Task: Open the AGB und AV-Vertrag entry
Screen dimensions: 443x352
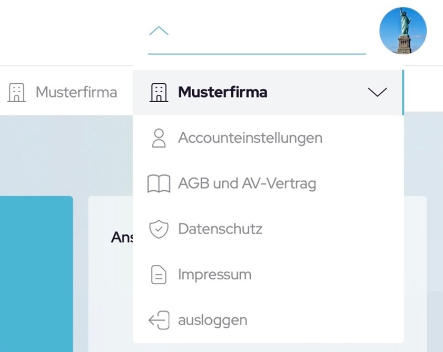Action: coord(247,184)
